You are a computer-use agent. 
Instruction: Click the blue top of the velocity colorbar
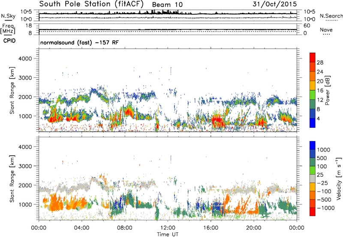pos(313,145)
